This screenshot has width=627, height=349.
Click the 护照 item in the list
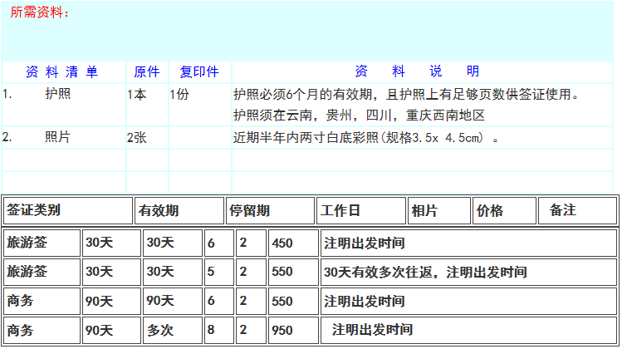(58, 94)
